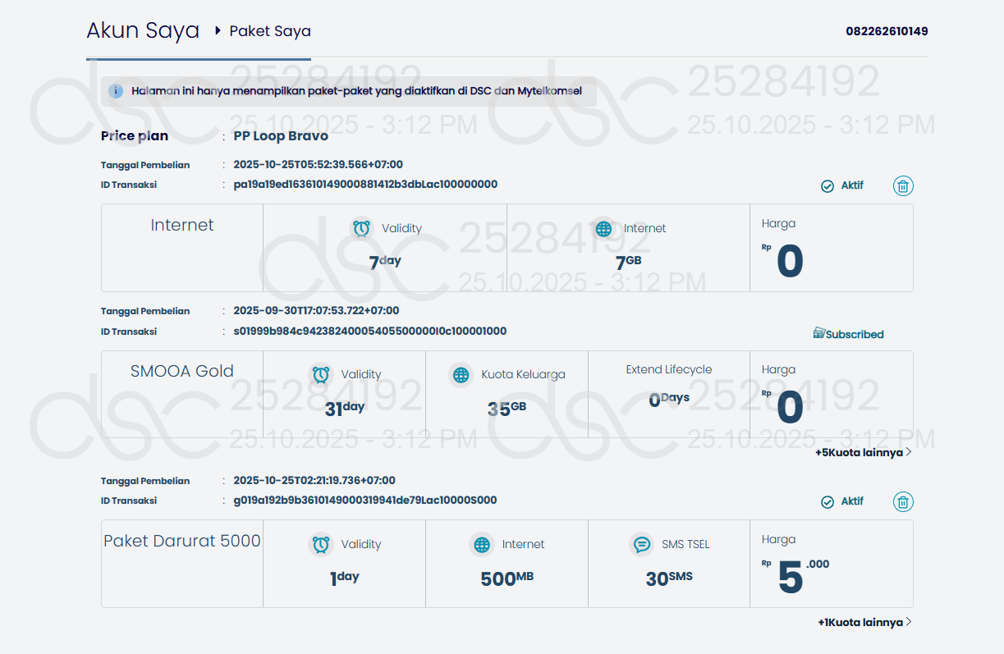The width and height of the screenshot is (1004, 654).
Task: Click Internet globe icon in 500MB cell
Action: 482,544
